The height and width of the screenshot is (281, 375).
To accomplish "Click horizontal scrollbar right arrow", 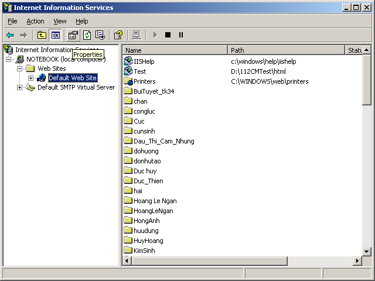I will click(357, 261).
